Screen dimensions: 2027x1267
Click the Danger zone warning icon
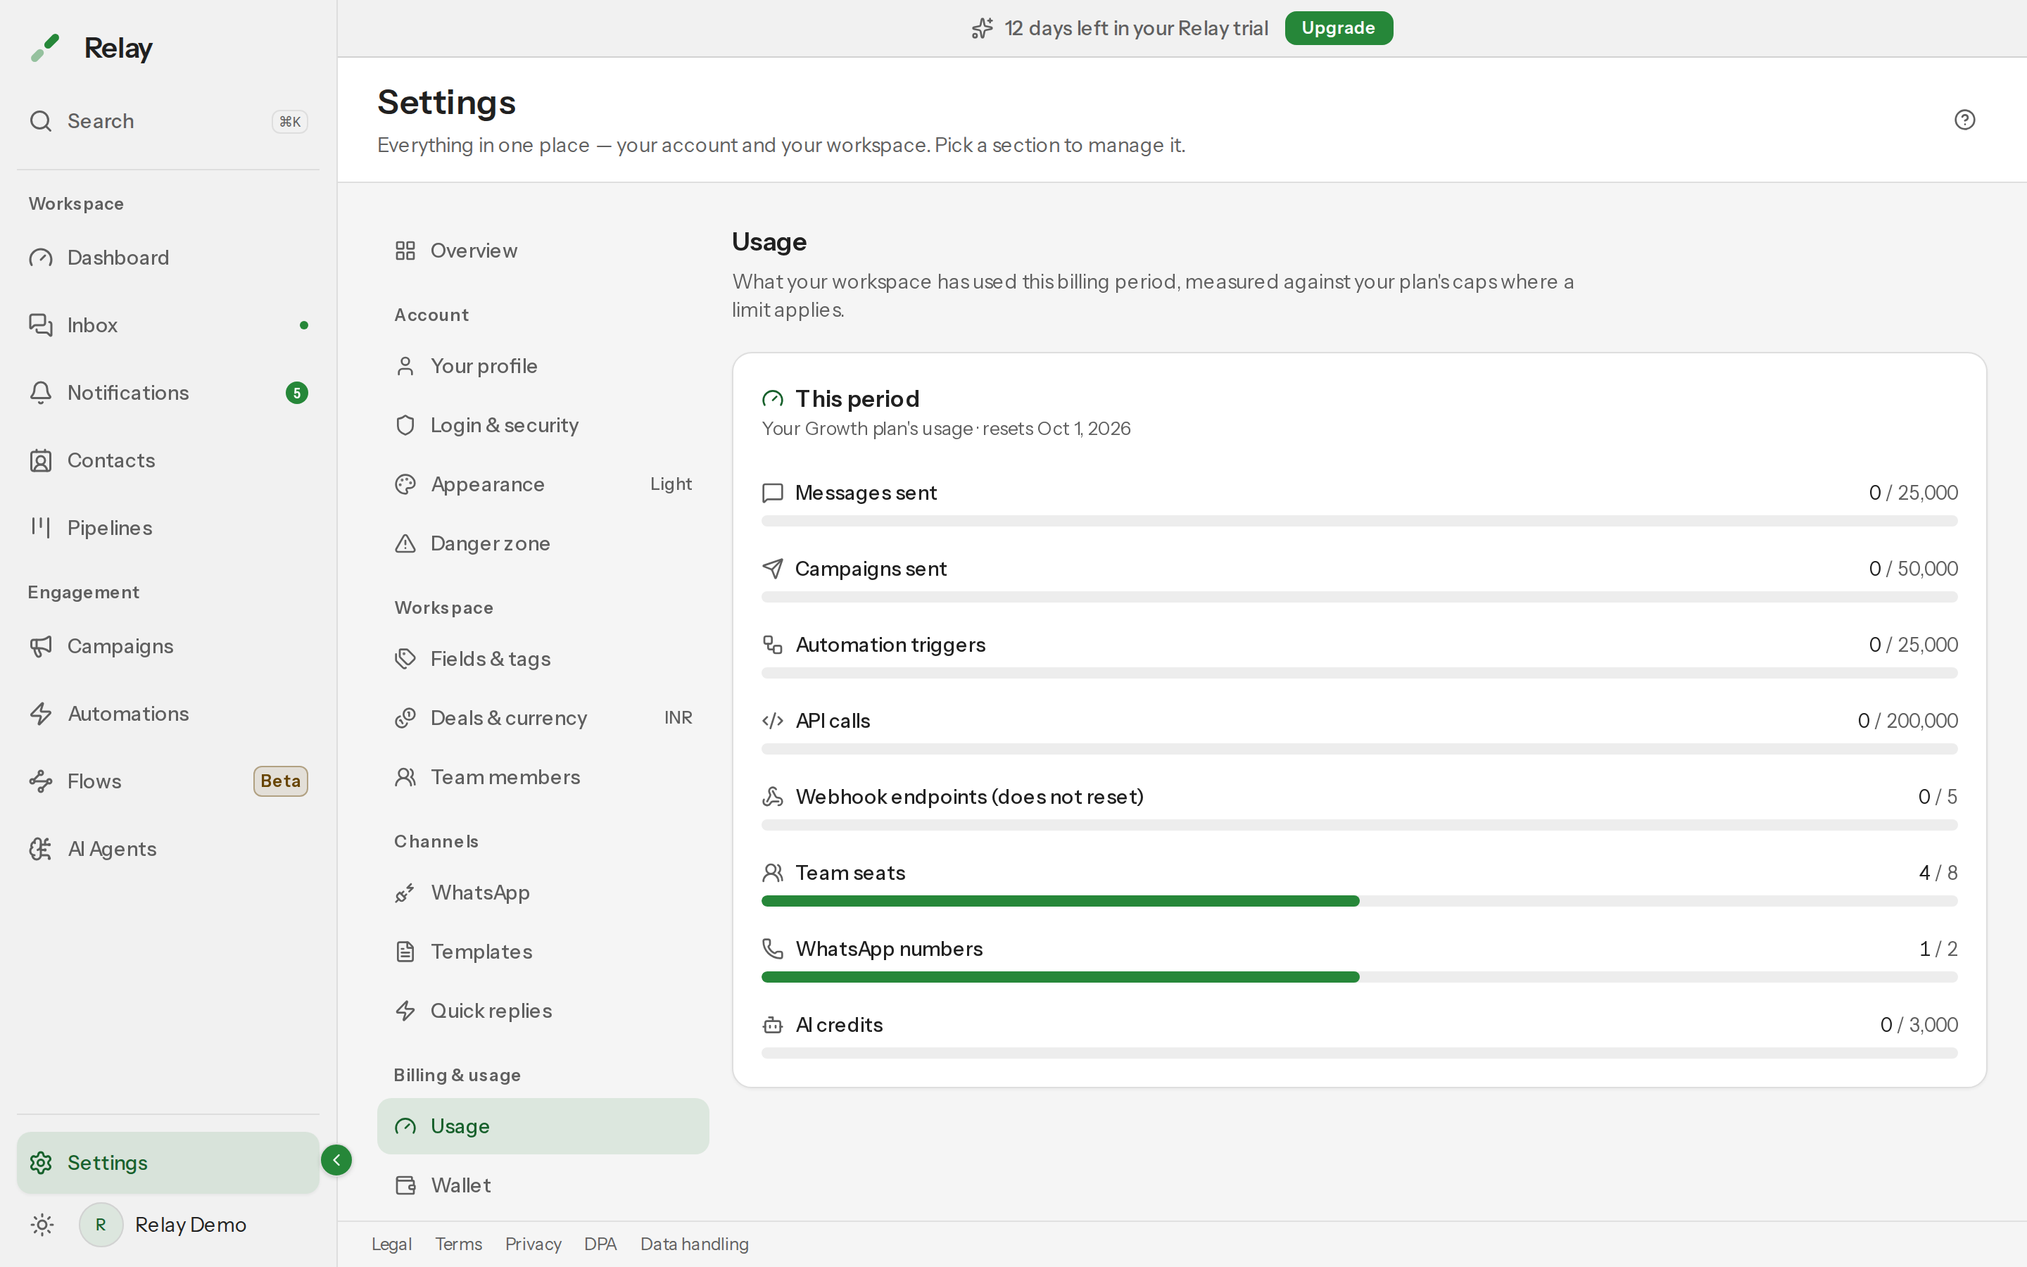pyautogui.click(x=405, y=543)
